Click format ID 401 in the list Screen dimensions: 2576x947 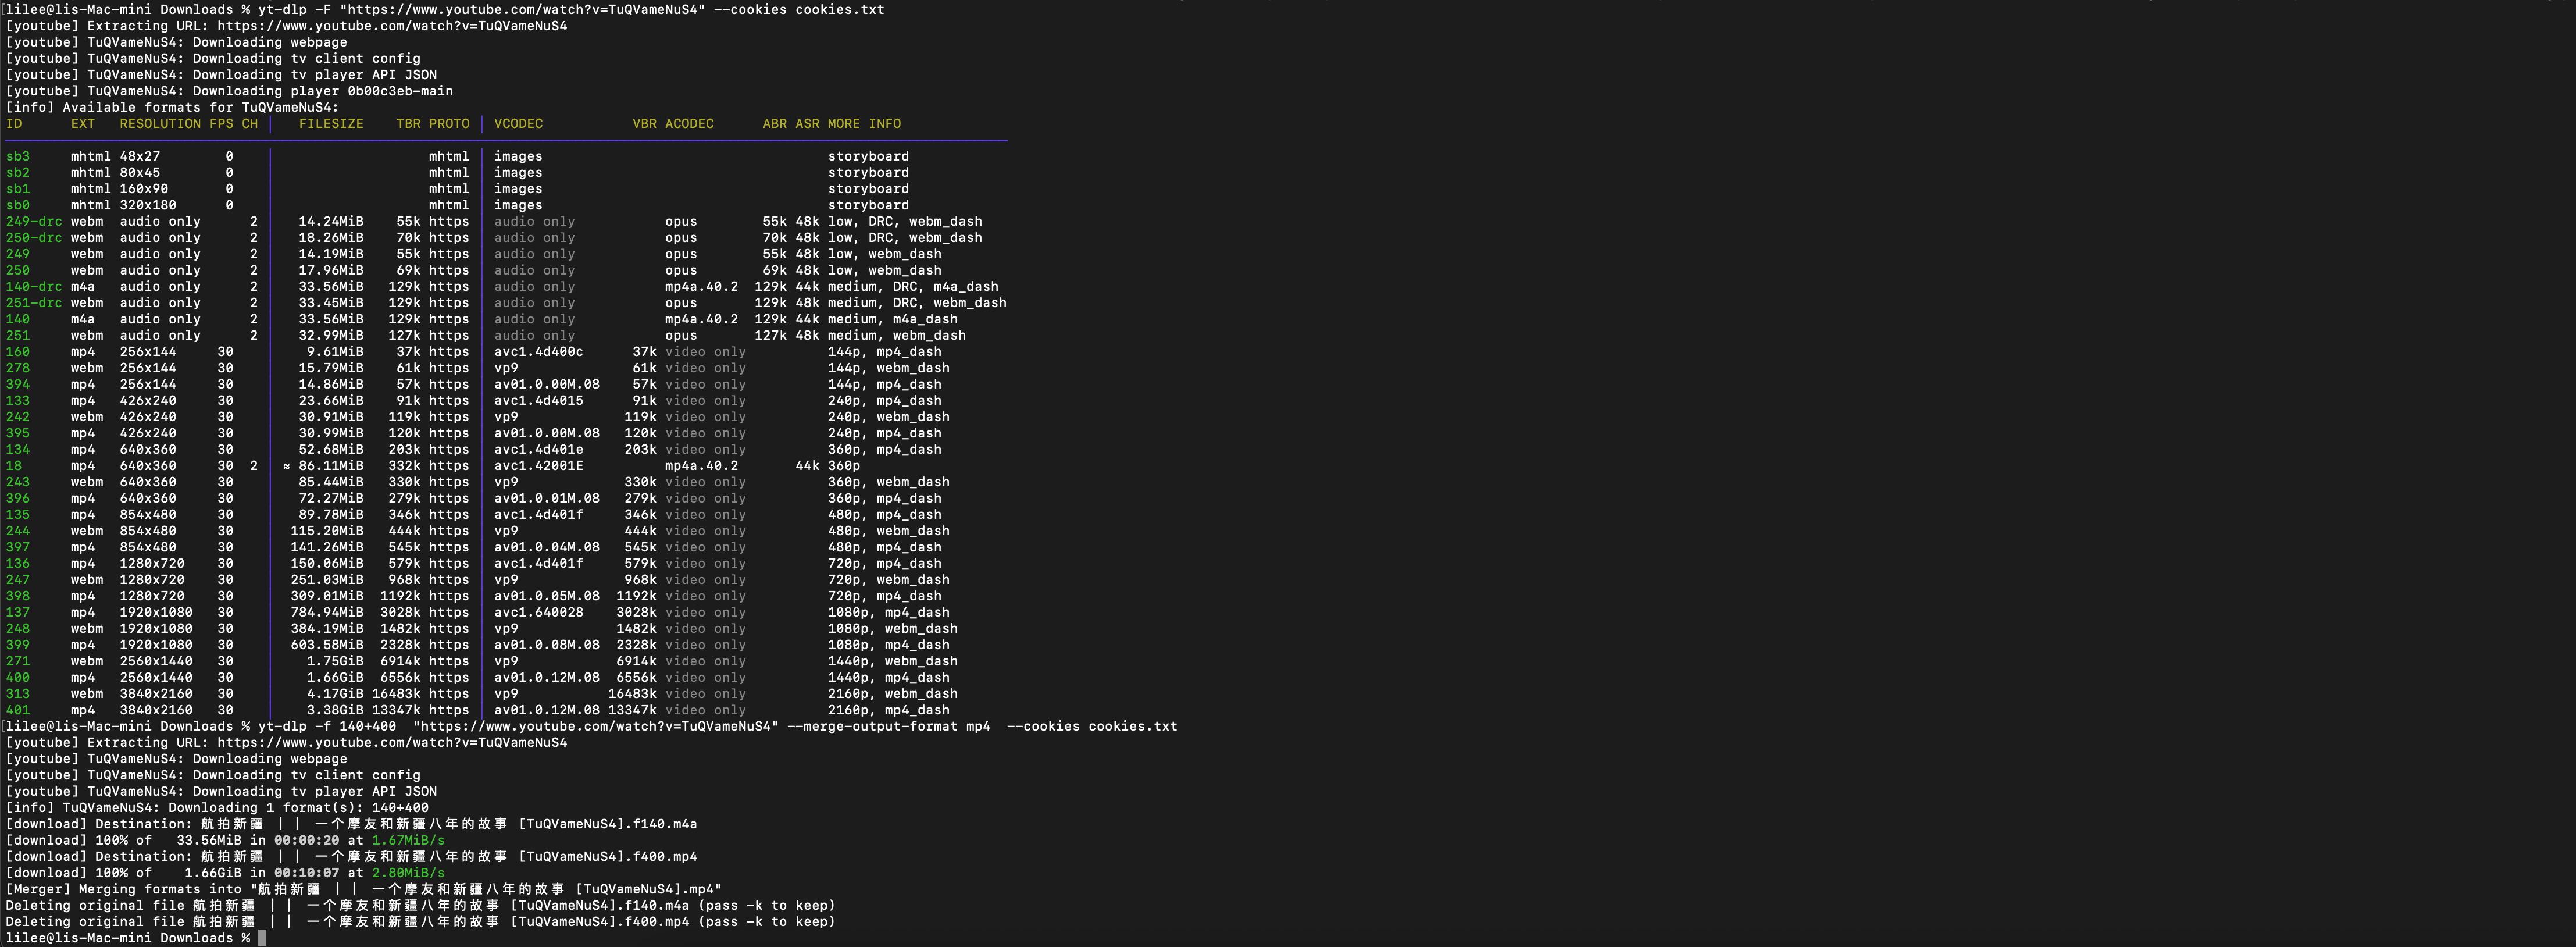18,711
